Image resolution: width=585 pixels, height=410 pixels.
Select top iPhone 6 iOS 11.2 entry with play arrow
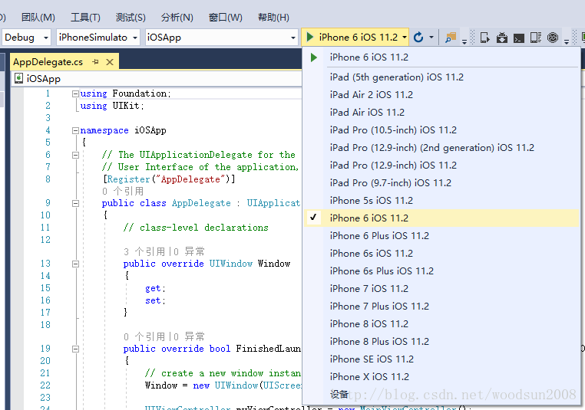tap(441, 57)
